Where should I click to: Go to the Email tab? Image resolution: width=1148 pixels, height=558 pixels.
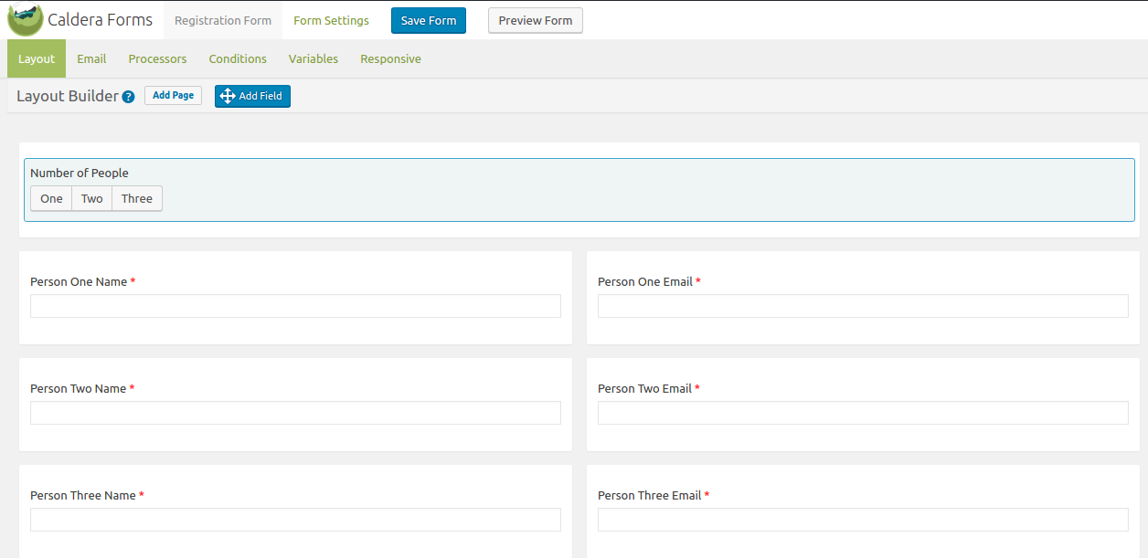click(x=91, y=59)
